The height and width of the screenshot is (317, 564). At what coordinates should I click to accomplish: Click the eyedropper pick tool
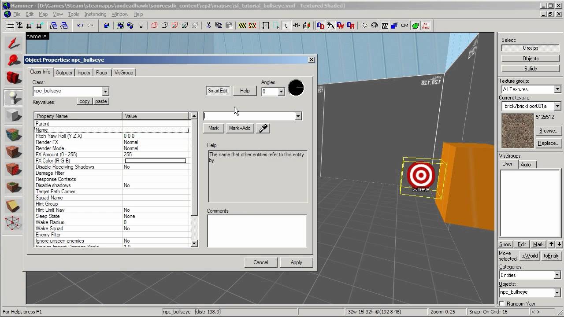click(x=263, y=128)
